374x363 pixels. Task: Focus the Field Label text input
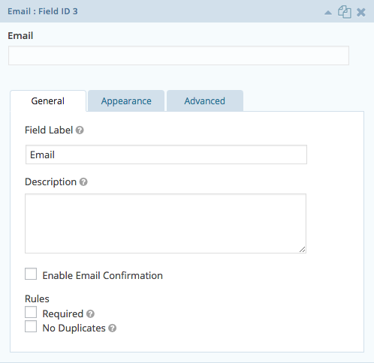coord(166,154)
